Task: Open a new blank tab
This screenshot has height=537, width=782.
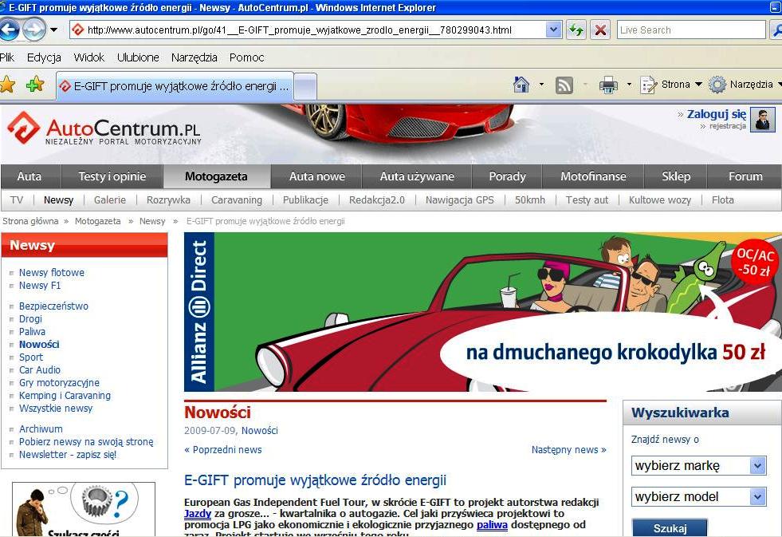Action: point(305,87)
